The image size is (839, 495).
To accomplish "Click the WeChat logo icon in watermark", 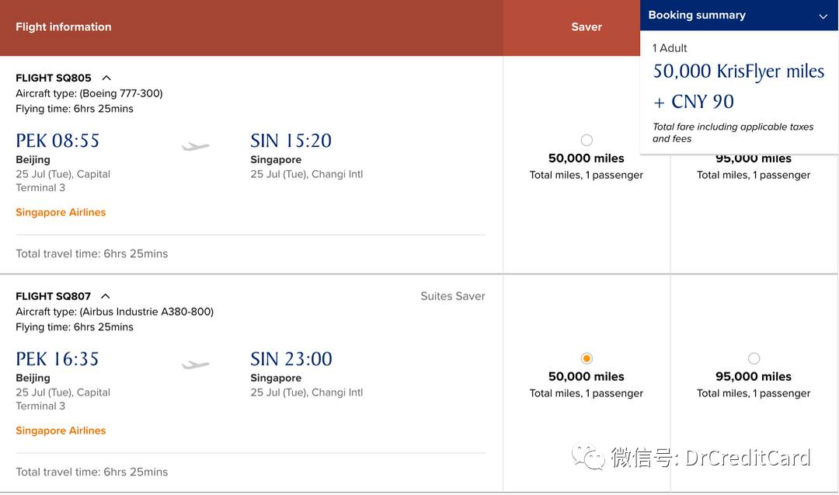I will [588, 456].
